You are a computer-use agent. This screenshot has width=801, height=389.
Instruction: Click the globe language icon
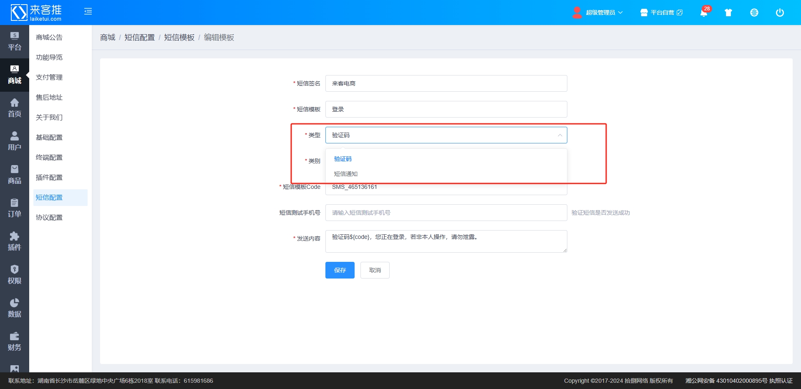(754, 13)
